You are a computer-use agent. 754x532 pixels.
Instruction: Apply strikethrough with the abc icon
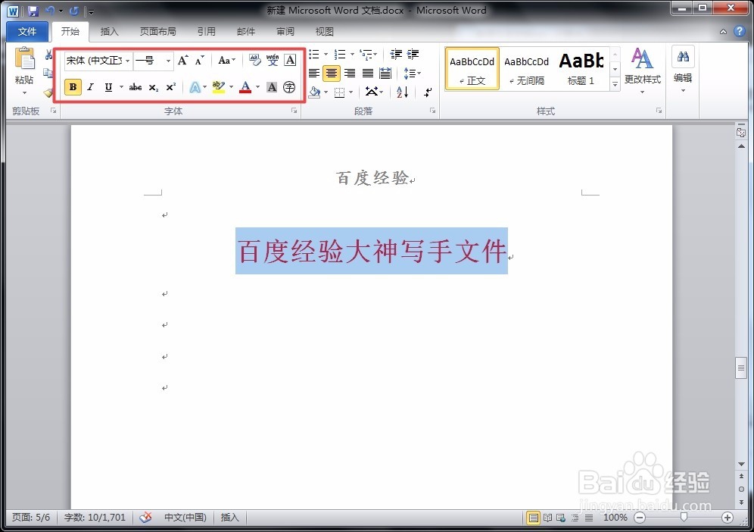135,87
